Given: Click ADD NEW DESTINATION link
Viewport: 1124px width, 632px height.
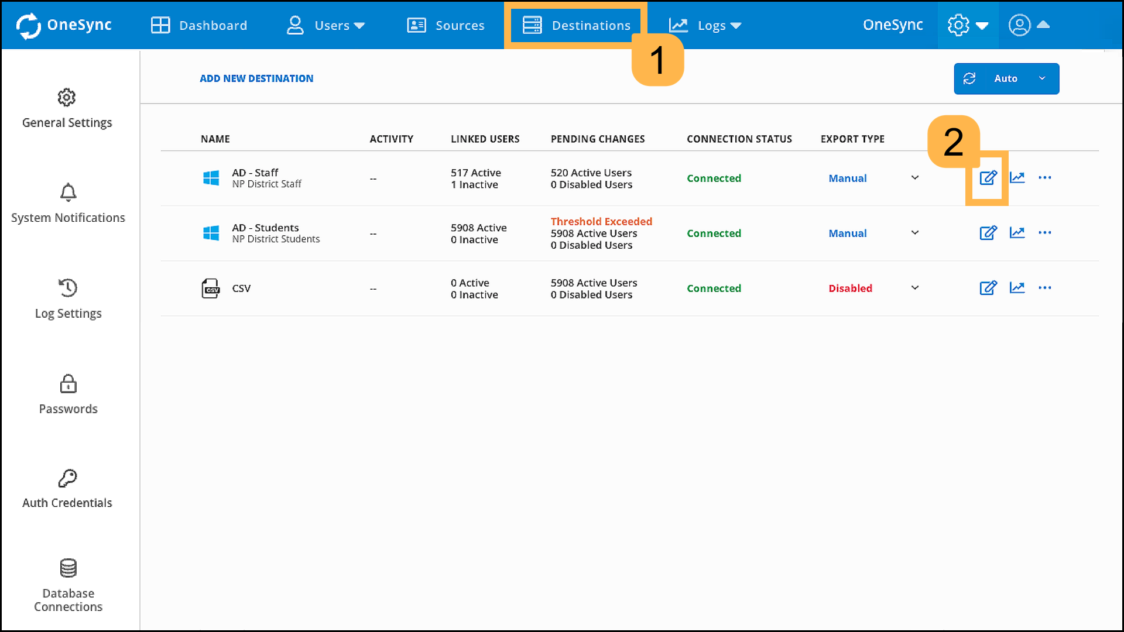Looking at the screenshot, I should tap(256, 78).
